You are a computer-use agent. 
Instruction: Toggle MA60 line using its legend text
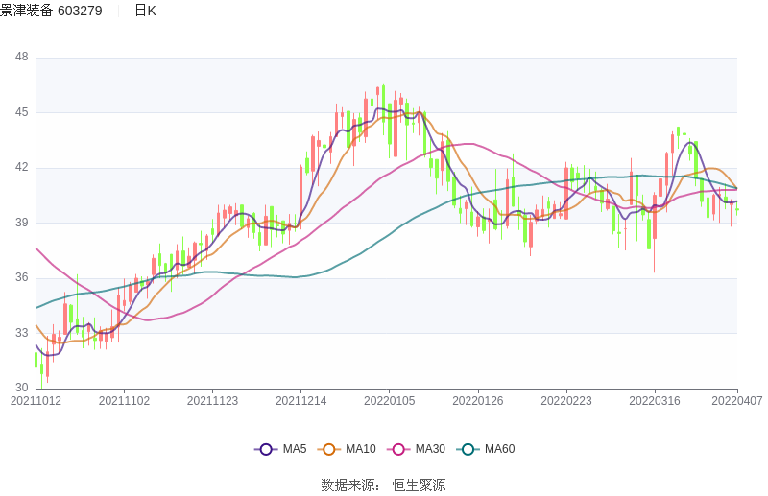tap(500, 449)
